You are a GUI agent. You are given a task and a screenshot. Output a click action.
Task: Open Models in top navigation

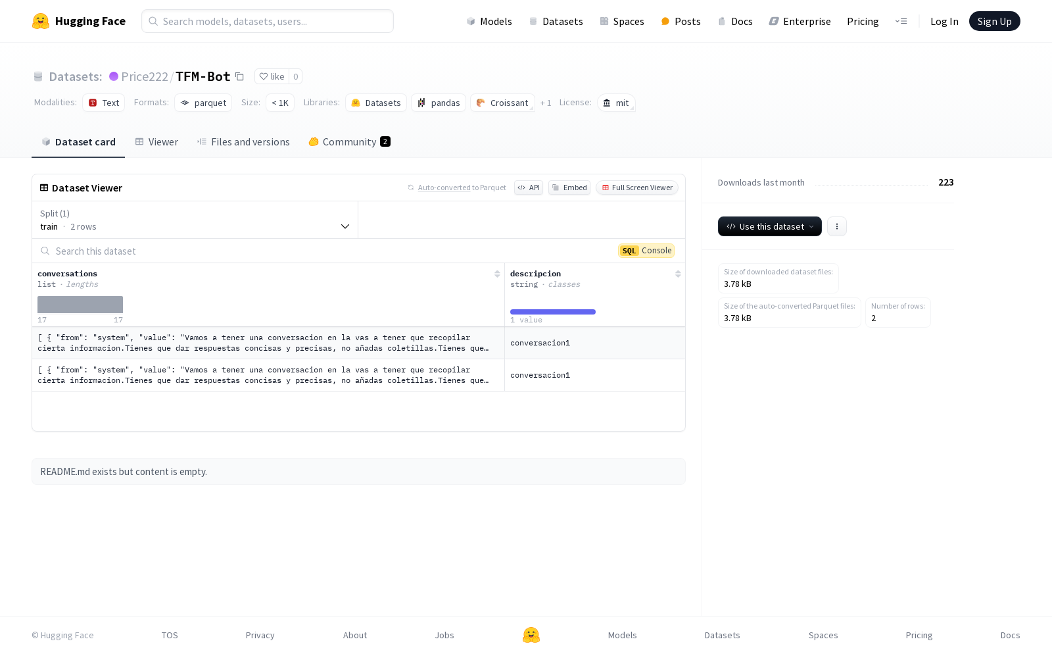(x=489, y=21)
